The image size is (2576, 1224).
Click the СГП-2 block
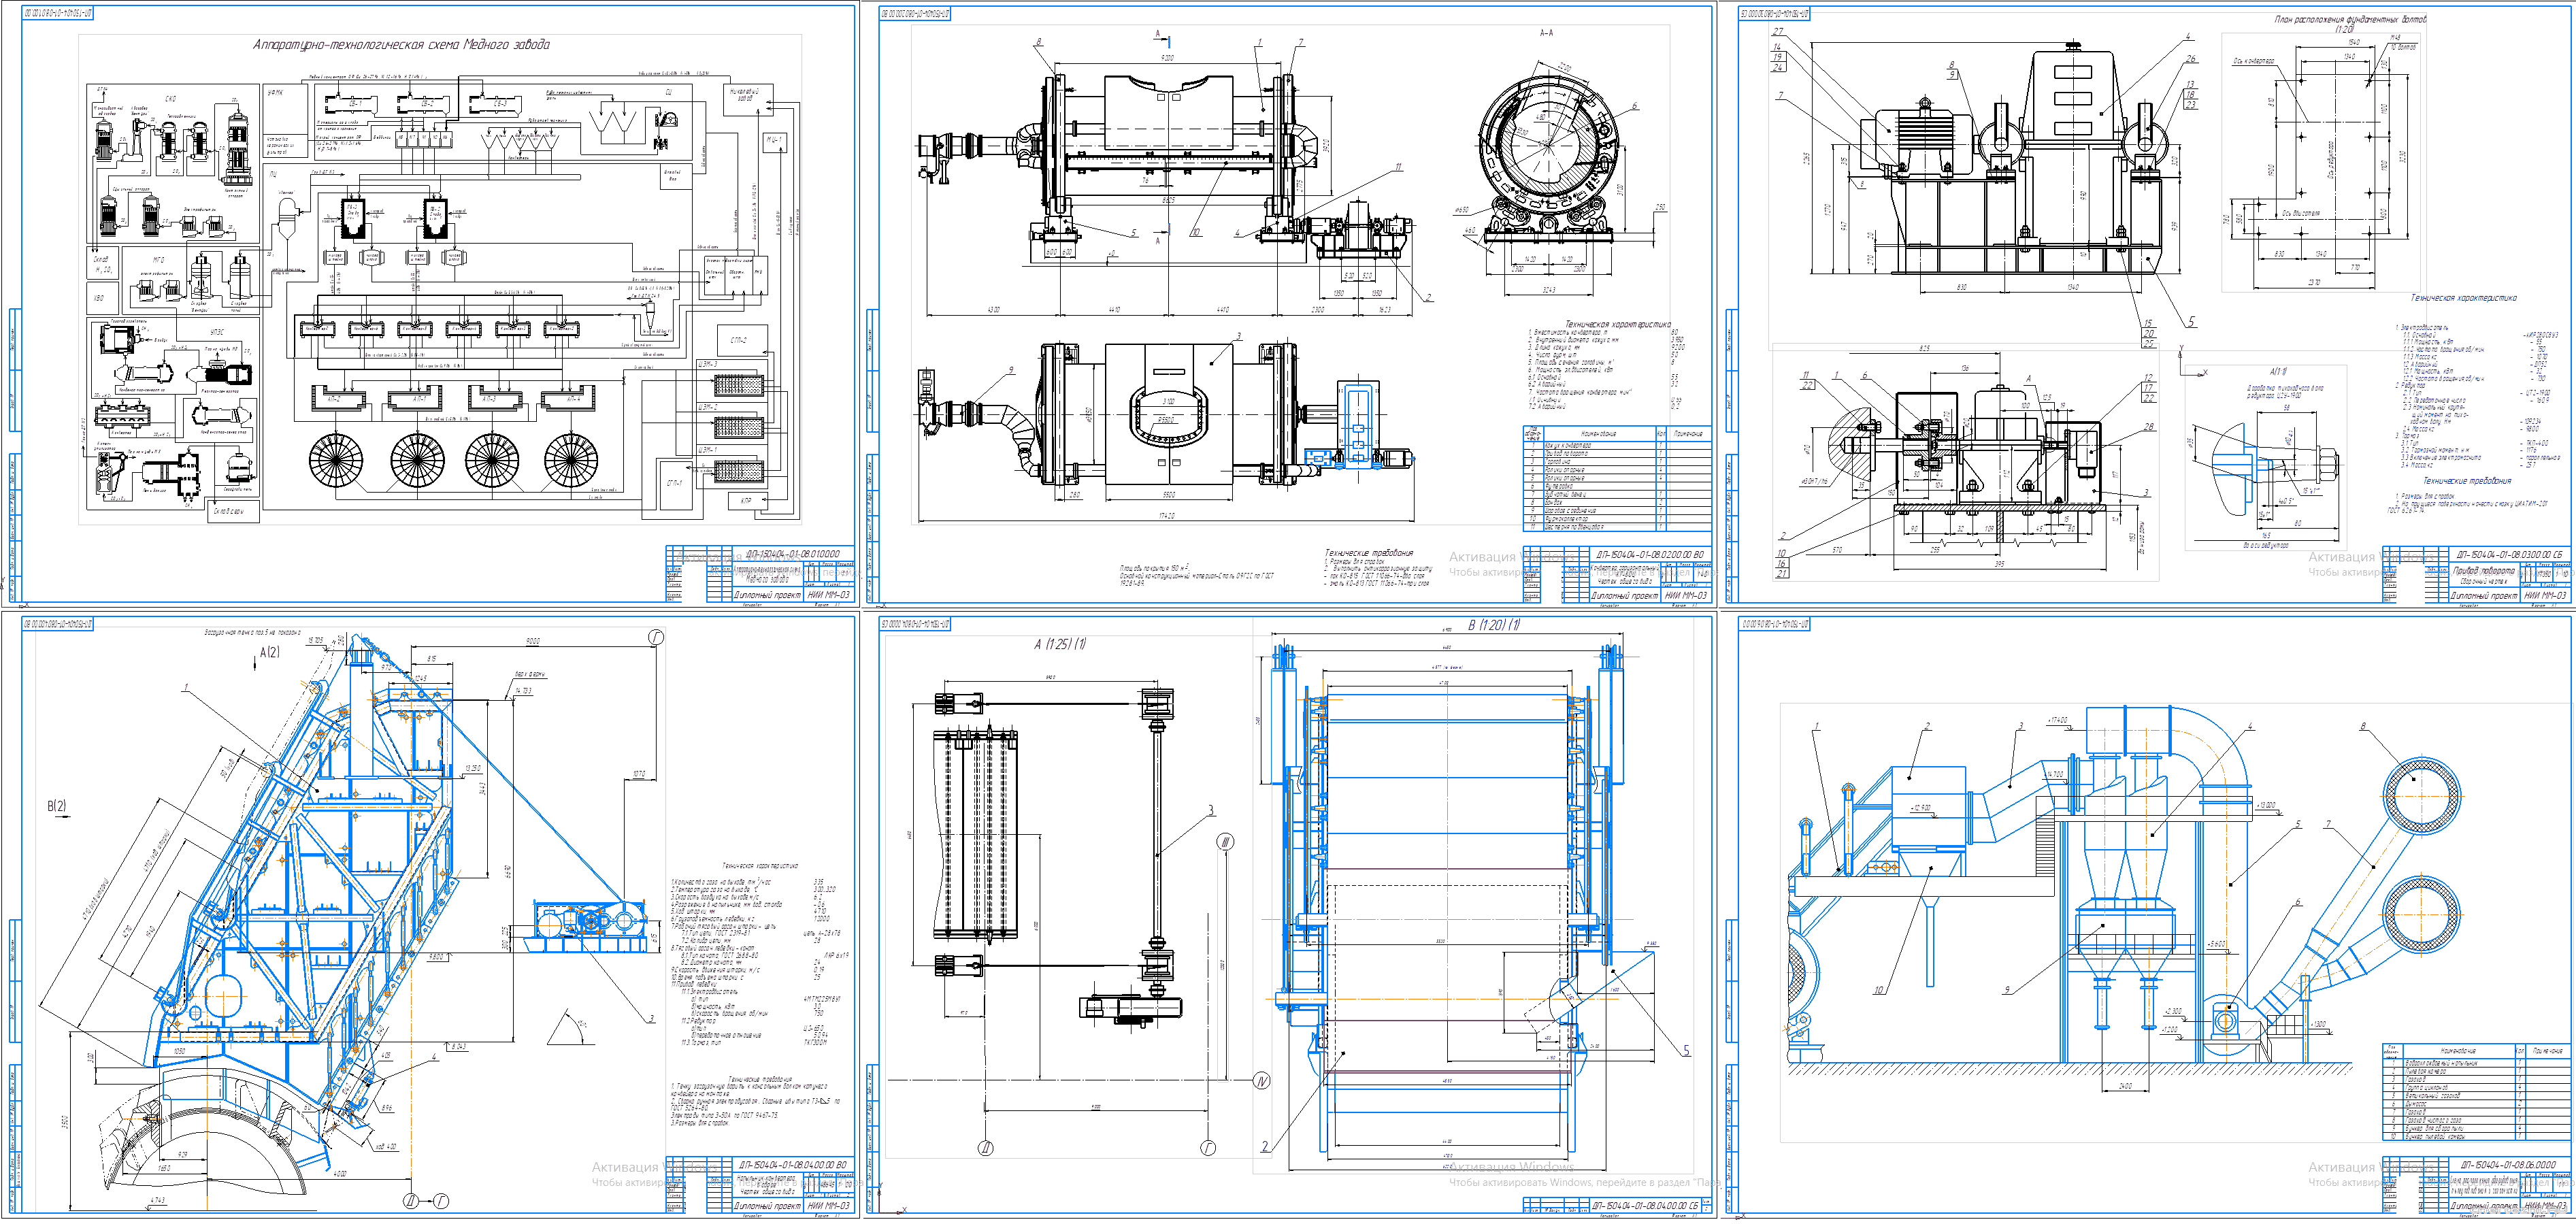click(x=739, y=341)
